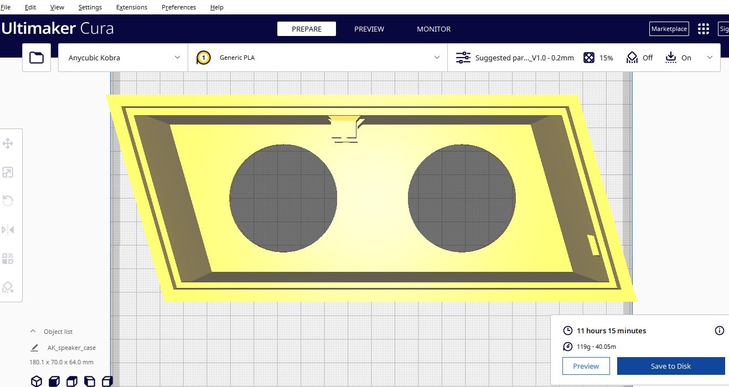Viewport: 729px width, 387px height.
Task: Select the Move tool in left toolbar
Action: coord(8,144)
